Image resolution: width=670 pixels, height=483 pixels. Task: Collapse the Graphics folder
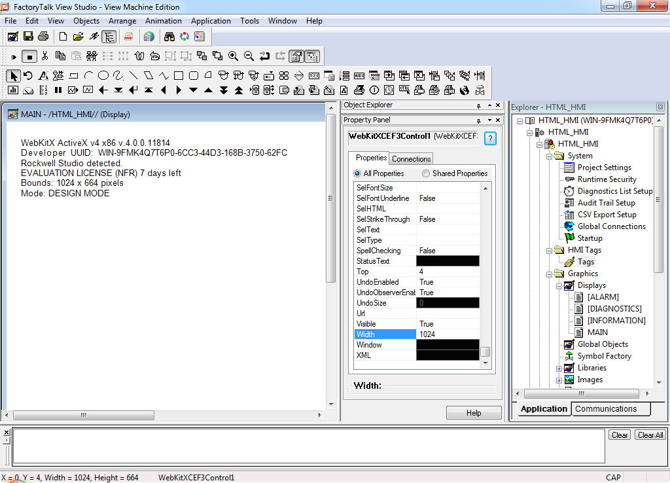click(549, 274)
